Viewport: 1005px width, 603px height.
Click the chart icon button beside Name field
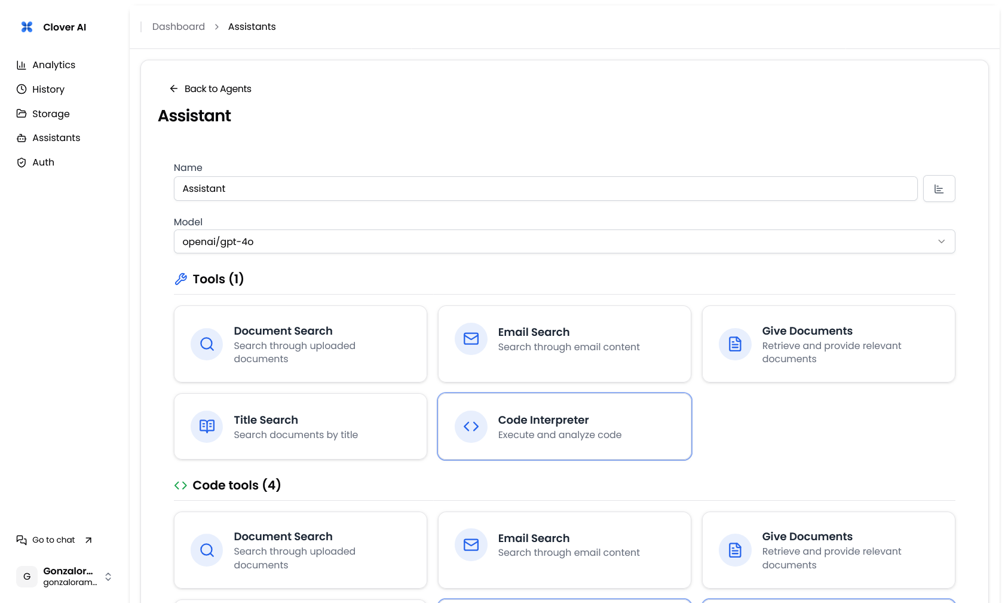pyautogui.click(x=939, y=189)
